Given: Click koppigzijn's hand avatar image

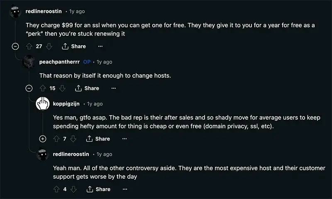Looking at the screenshot, I should [x=43, y=104].
